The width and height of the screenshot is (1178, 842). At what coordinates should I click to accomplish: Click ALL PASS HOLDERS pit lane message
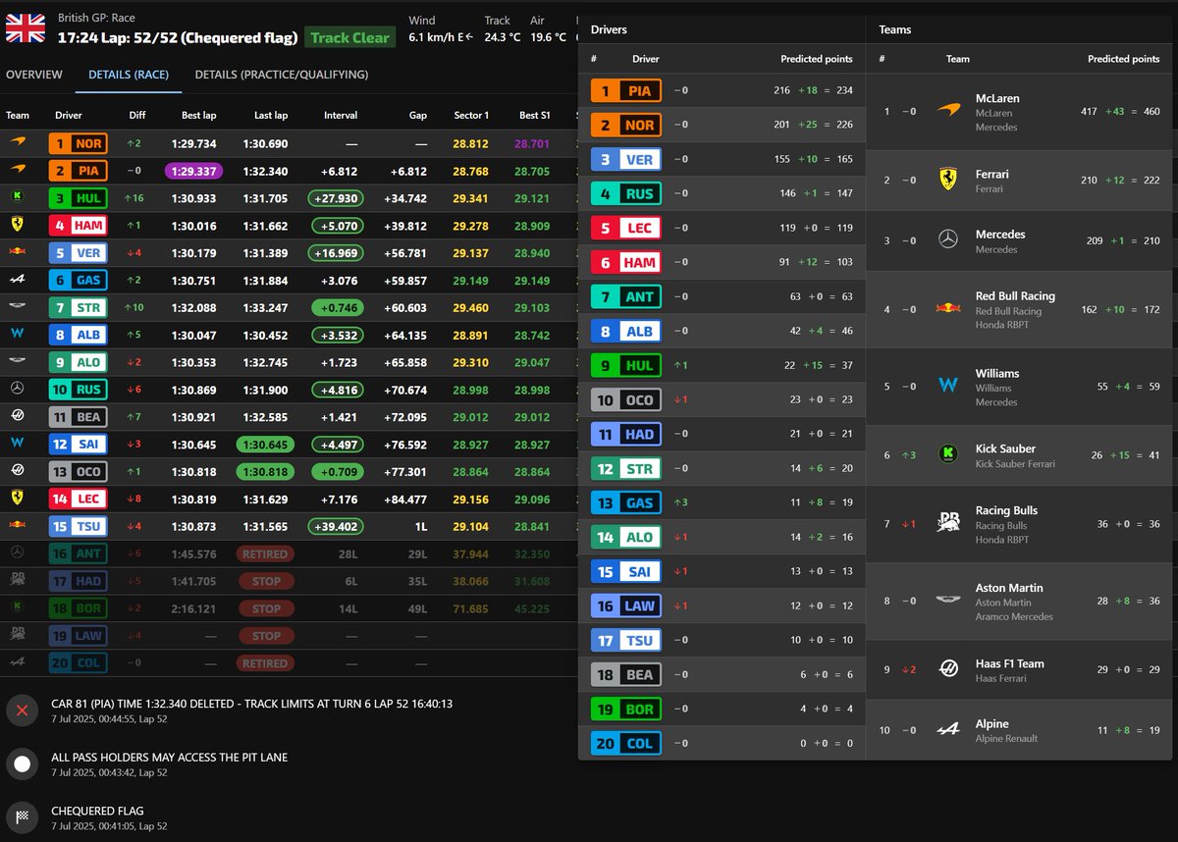click(169, 758)
